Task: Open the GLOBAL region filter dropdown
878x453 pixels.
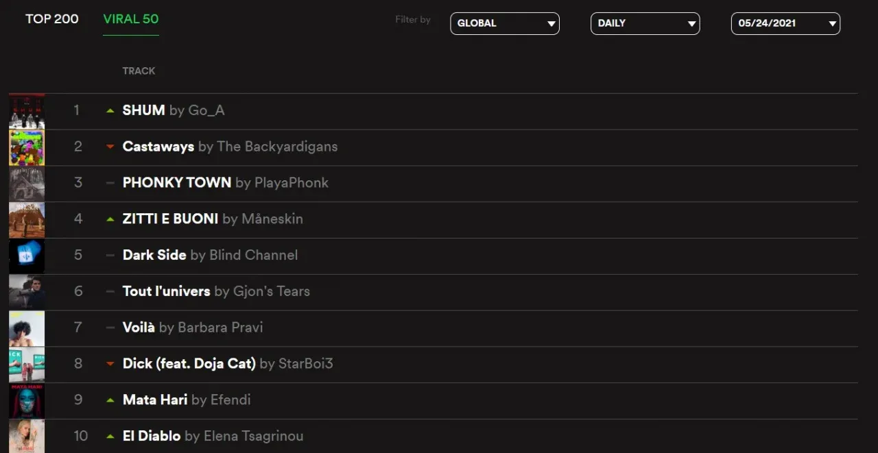Action: pos(505,23)
